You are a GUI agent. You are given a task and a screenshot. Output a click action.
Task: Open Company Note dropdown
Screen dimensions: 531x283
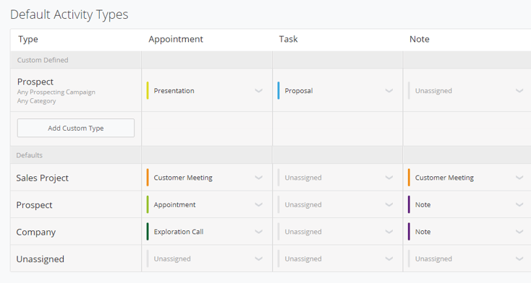(x=467, y=232)
